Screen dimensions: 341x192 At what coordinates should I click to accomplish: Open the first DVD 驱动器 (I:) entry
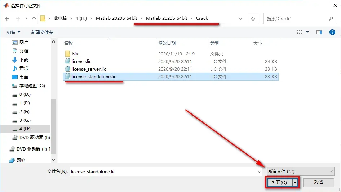35,137
